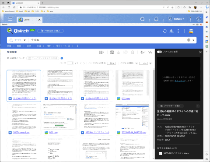Clear the search query with the X icon
This screenshot has height=162, width=210.
click(189, 40)
